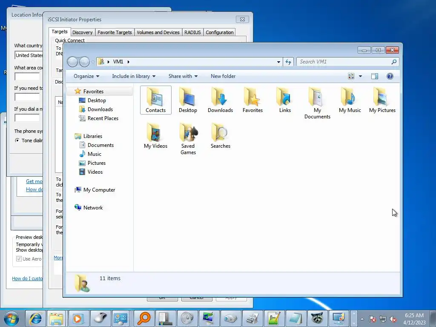Select the Tone dialing radio button
Viewport: 436px width, 327px height.
coord(17,141)
